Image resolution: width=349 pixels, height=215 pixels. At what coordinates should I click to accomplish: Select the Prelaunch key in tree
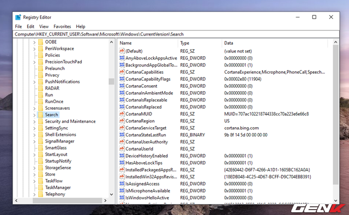pyautogui.click(x=55, y=68)
